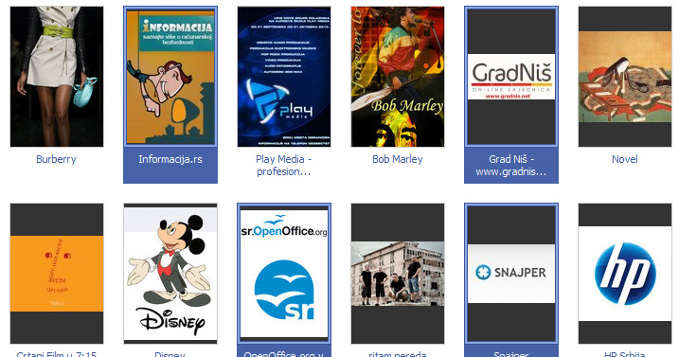679x357 pixels.
Task: Select the orange Crtani Film thumbnail
Action: click(x=57, y=274)
